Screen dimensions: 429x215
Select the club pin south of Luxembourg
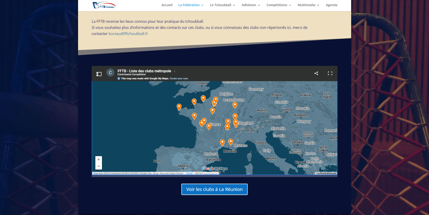[x=235, y=105]
